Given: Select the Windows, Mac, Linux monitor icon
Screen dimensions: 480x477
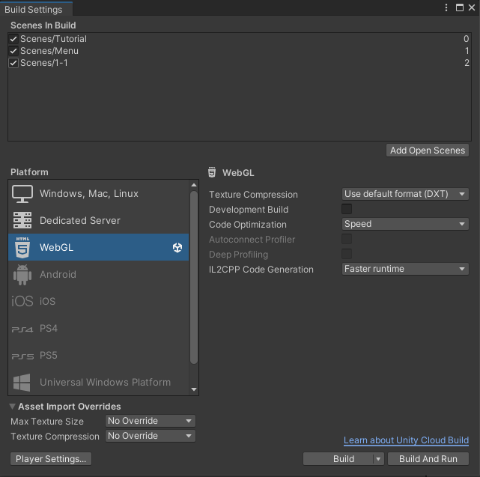Looking at the screenshot, I should [x=22, y=194].
